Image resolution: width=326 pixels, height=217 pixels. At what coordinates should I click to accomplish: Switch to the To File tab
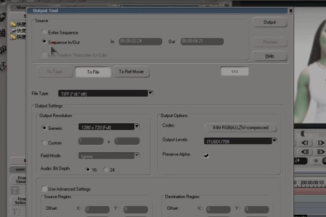pos(93,72)
